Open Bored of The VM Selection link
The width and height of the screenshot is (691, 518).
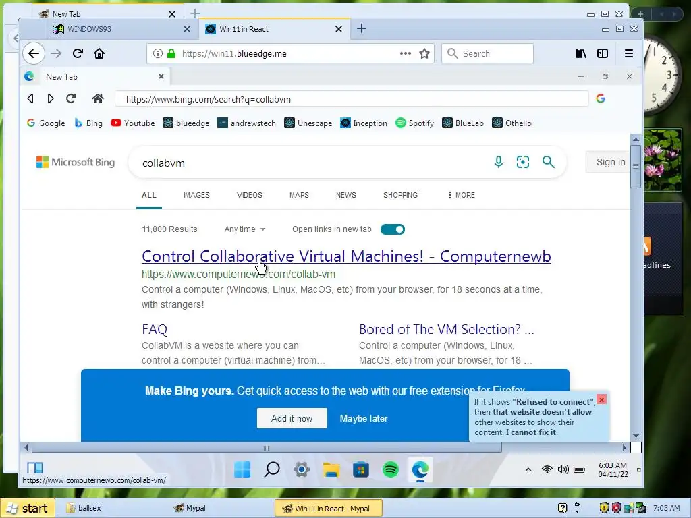pyautogui.click(x=447, y=329)
